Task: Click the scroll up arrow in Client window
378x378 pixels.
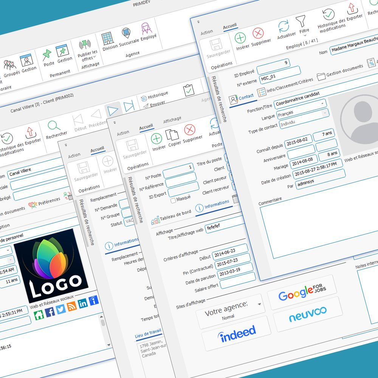Action: tap(101, 317)
